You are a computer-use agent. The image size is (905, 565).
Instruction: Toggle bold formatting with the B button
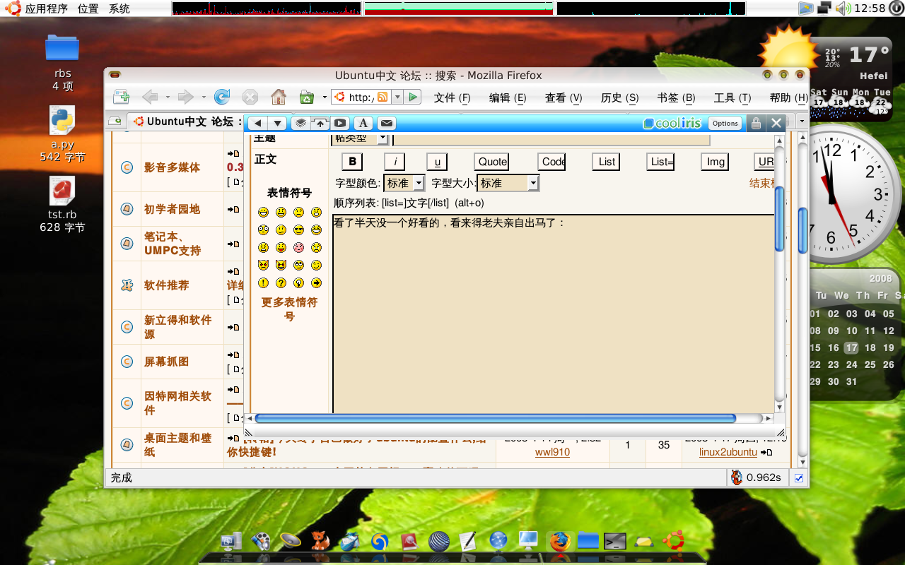pyautogui.click(x=352, y=162)
